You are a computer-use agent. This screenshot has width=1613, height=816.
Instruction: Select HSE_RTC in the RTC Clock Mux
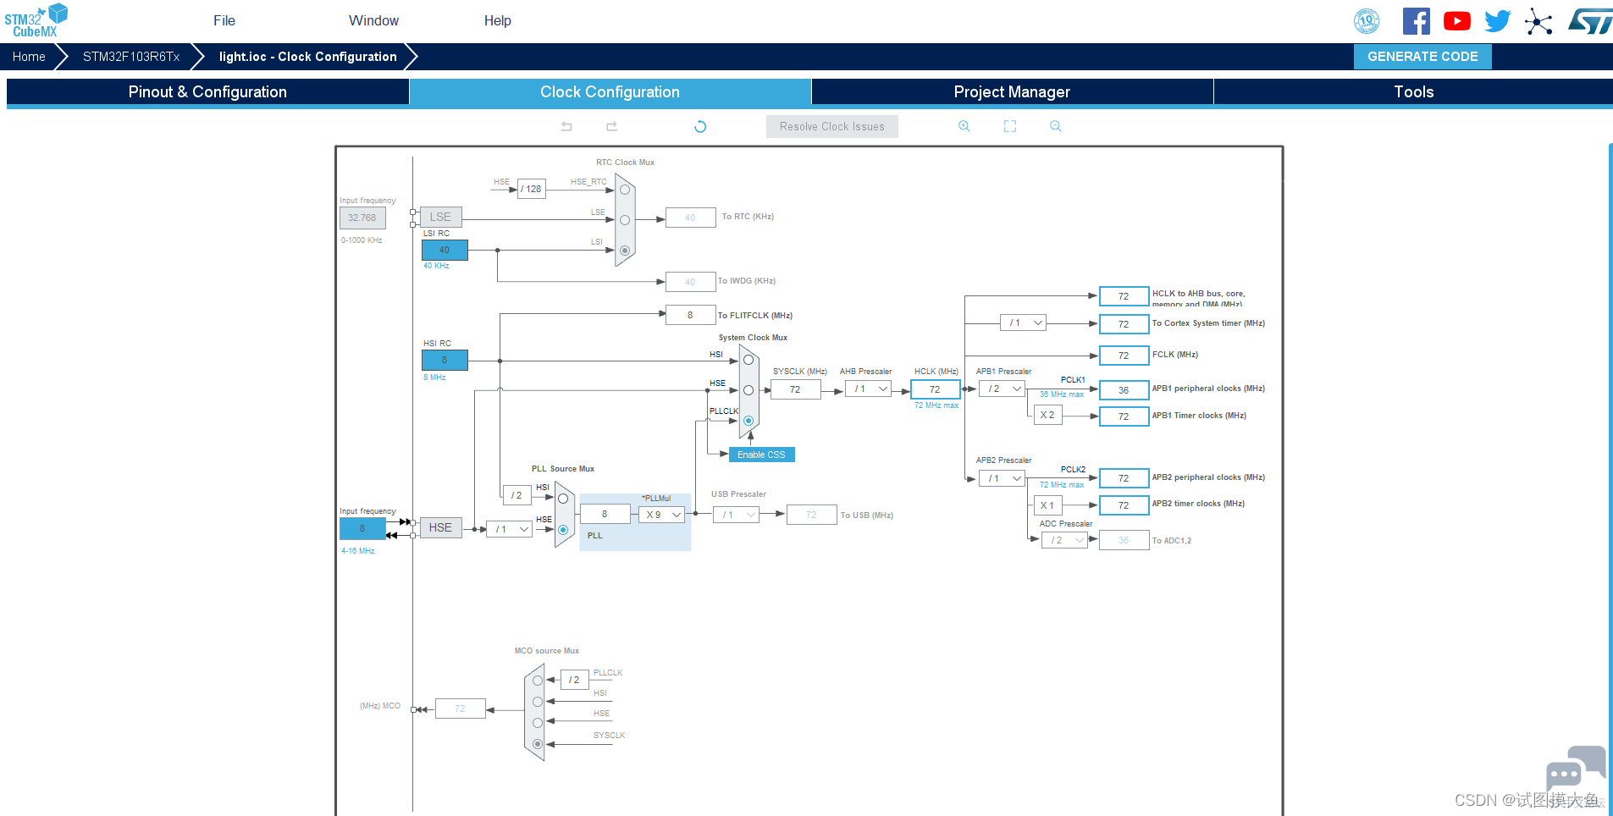click(625, 190)
